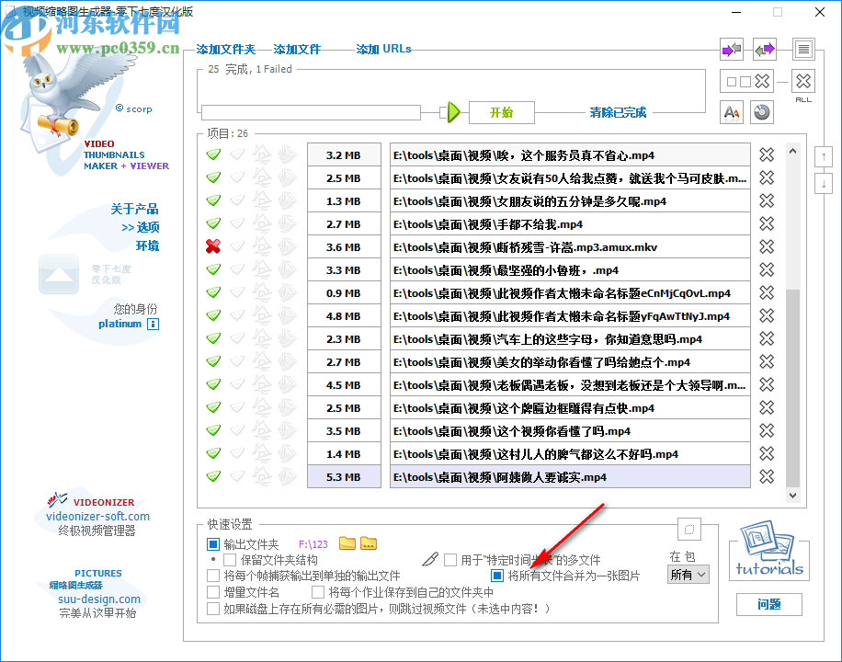Check 将每个作业保存到自己的文件夹中
Image resolution: width=842 pixels, height=662 pixels.
point(316,592)
